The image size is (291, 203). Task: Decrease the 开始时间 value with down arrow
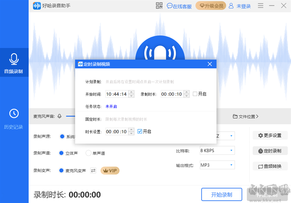(x=131, y=96)
